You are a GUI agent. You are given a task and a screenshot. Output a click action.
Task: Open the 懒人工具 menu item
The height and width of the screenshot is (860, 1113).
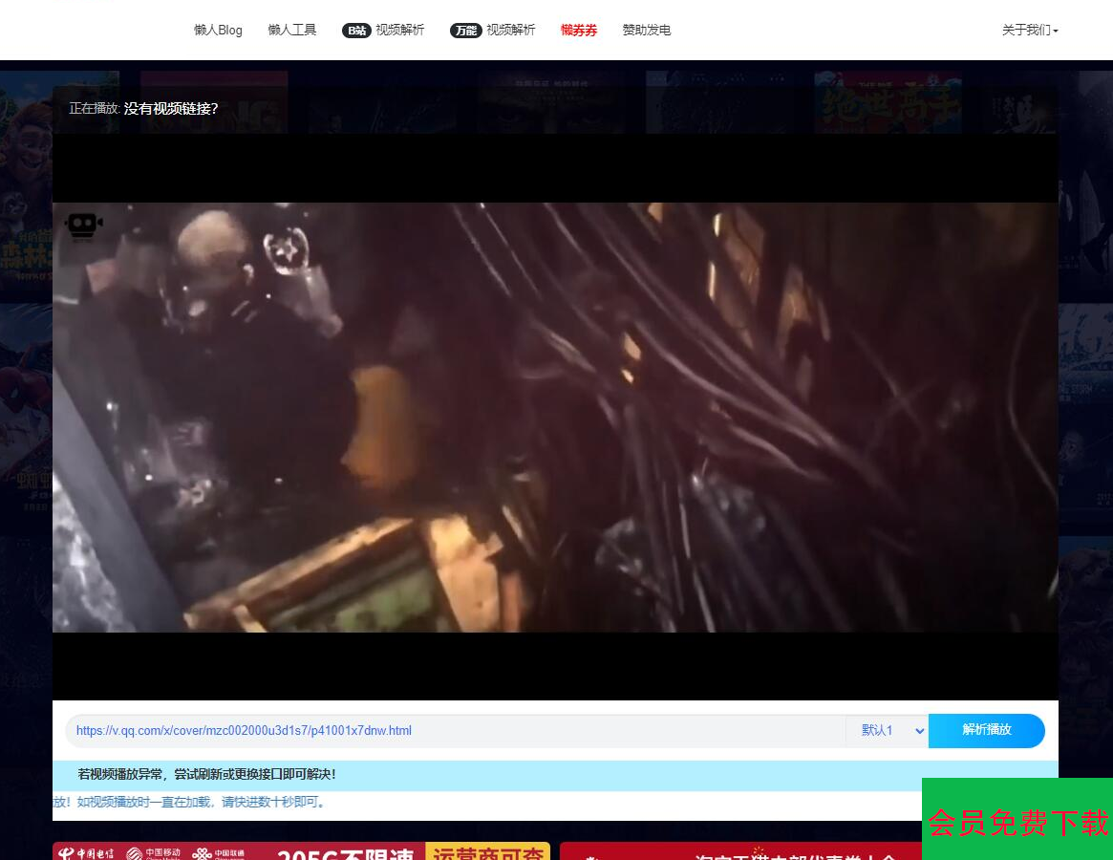(292, 31)
